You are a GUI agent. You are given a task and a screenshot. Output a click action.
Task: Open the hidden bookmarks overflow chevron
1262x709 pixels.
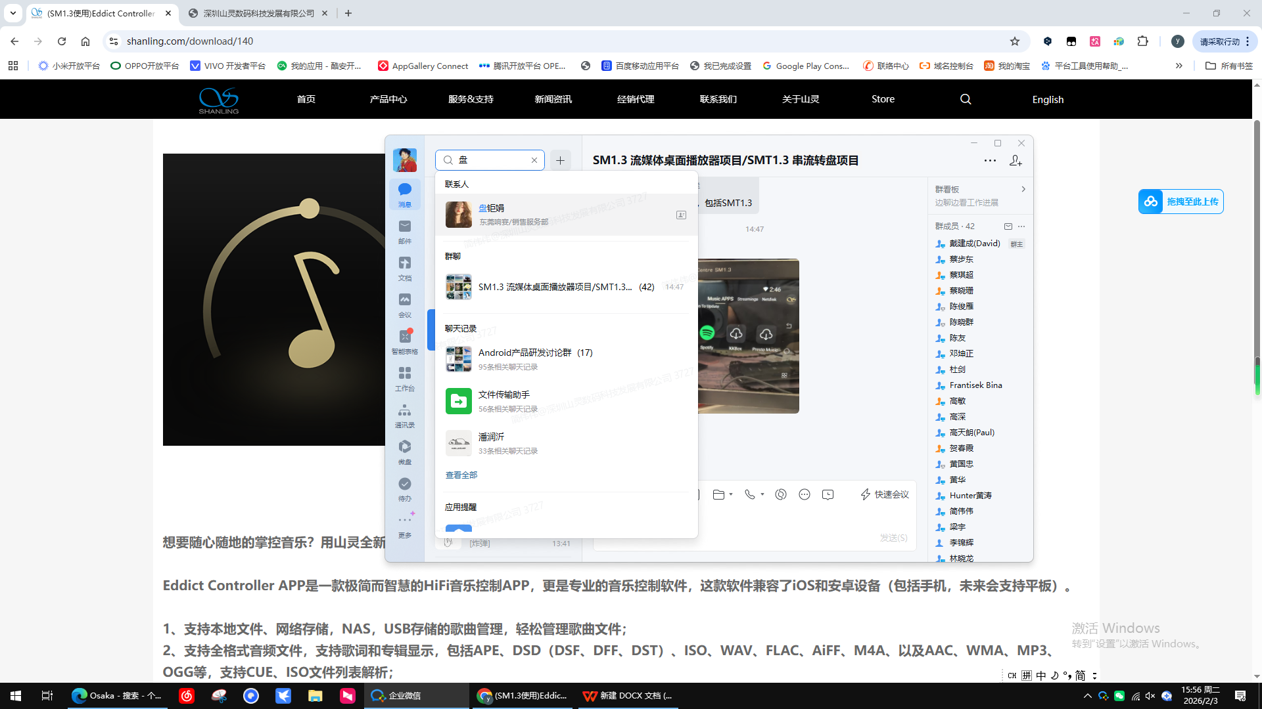click(x=1180, y=66)
